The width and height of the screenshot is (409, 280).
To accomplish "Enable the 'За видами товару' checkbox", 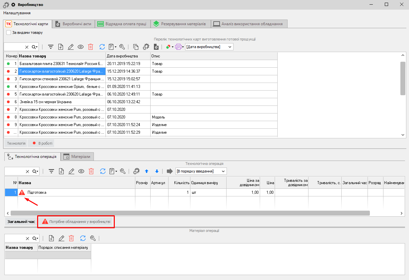I will click(x=9, y=33).
